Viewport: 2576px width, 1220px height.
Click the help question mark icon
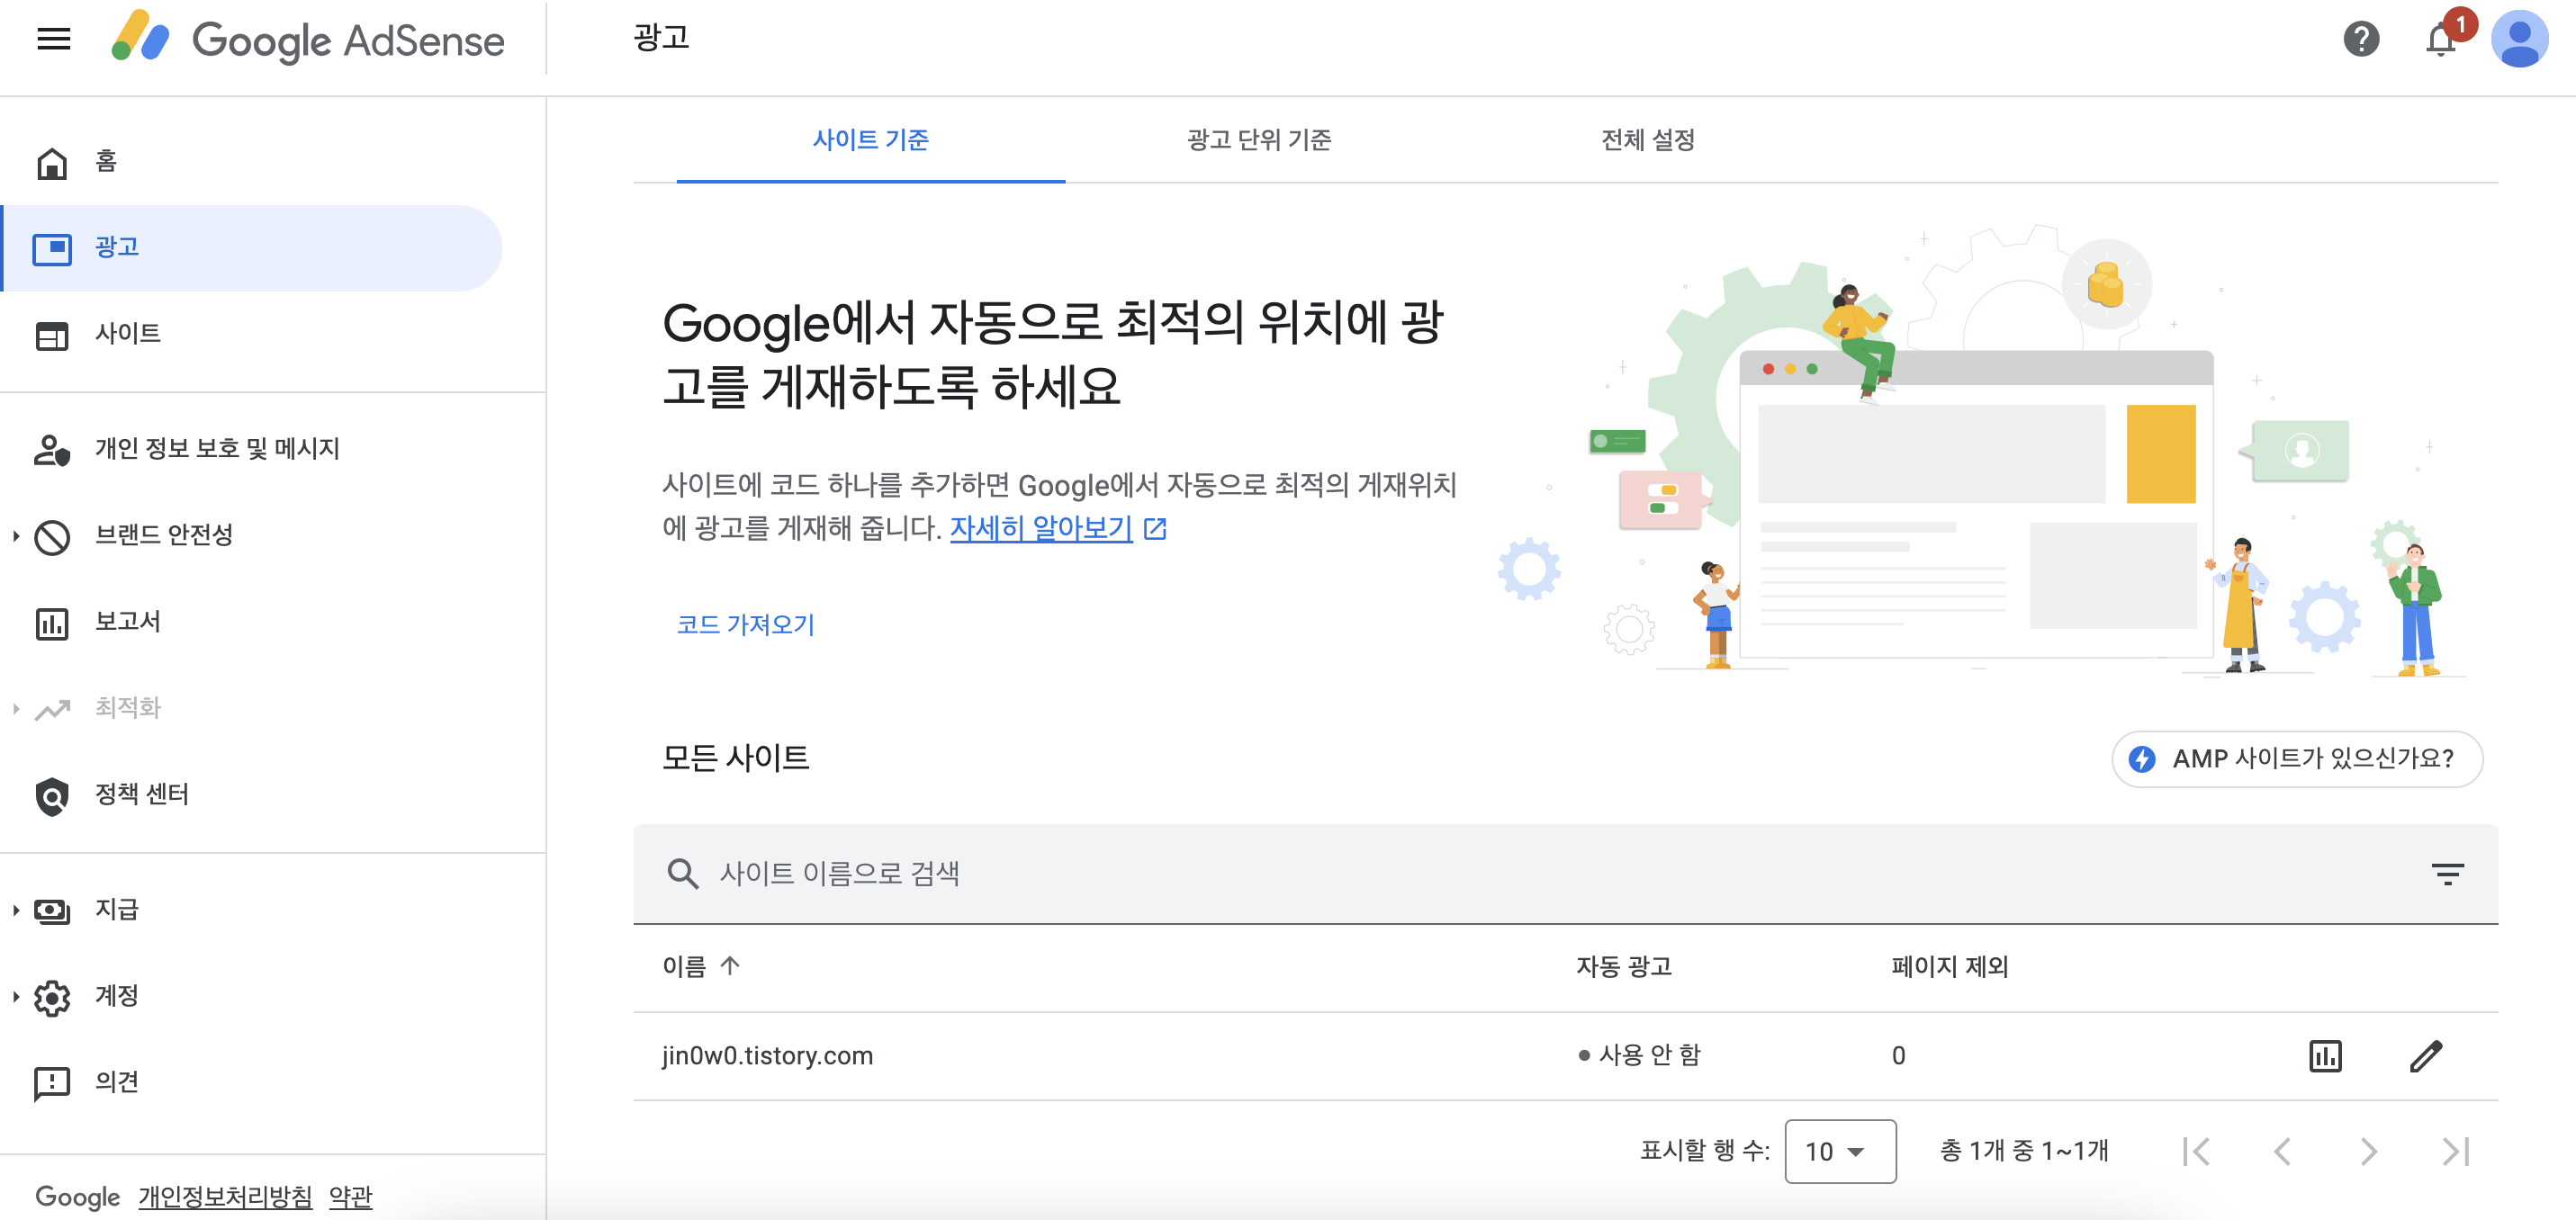[x=2360, y=39]
